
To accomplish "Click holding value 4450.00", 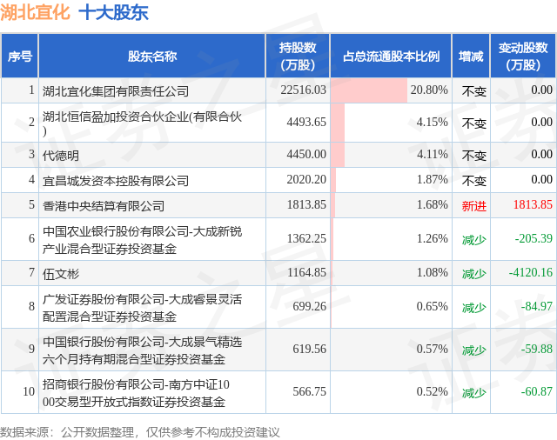I will coord(306,155).
